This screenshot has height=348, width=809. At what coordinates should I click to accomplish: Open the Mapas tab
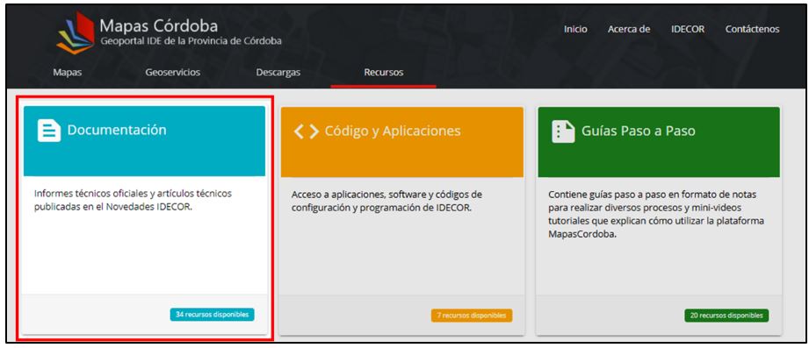[68, 73]
